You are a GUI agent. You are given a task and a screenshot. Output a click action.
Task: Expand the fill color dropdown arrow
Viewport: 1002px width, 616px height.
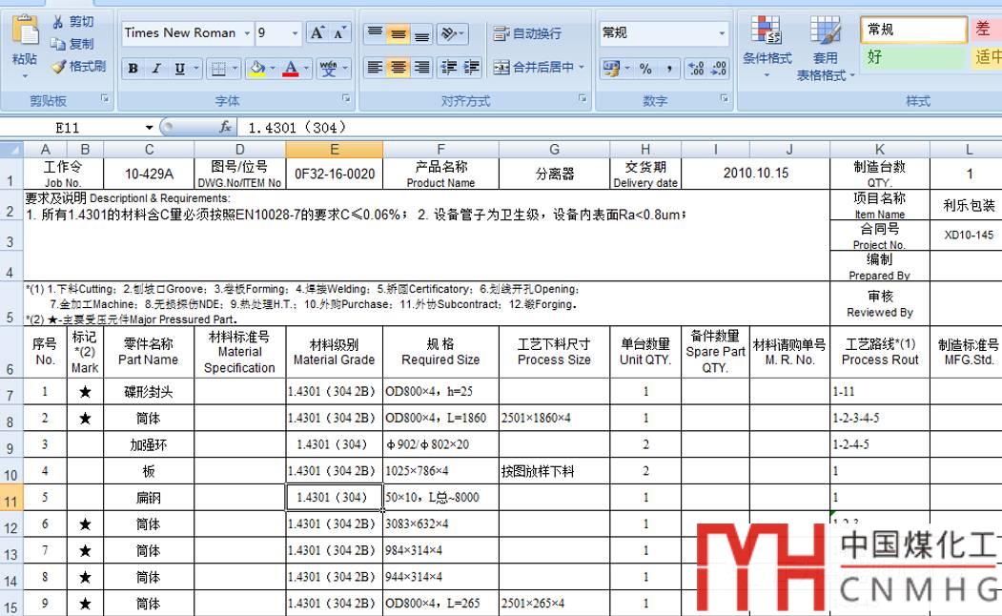point(273,68)
